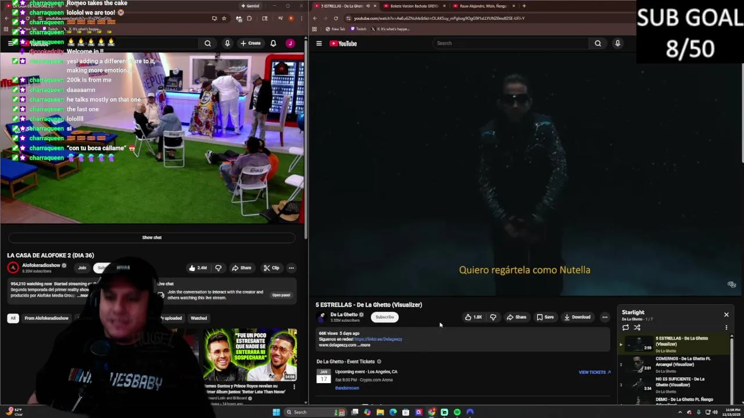Open Romeo Santos y Prince Royce video thumbnail
Image resolution: width=744 pixels, height=418 pixels.
coord(250,355)
